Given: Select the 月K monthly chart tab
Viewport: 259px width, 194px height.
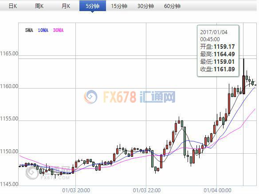Looking at the screenshot, I should click(x=66, y=6).
